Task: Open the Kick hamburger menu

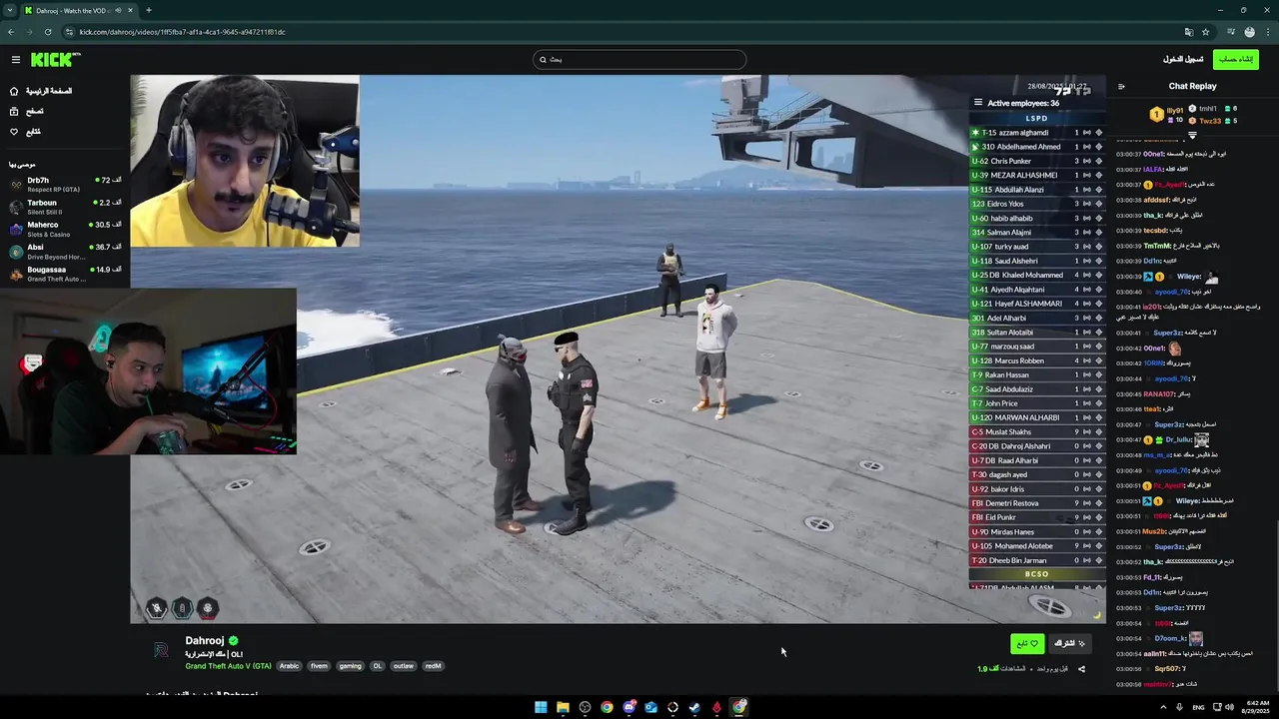Action: [15, 60]
